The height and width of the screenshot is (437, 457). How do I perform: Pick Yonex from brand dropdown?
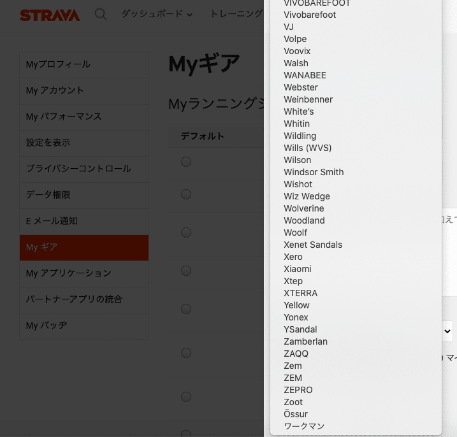tap(356, 317)
